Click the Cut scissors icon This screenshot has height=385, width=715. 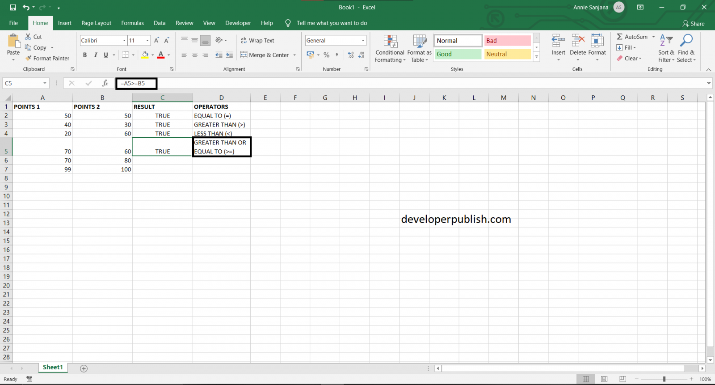point(28,37)
